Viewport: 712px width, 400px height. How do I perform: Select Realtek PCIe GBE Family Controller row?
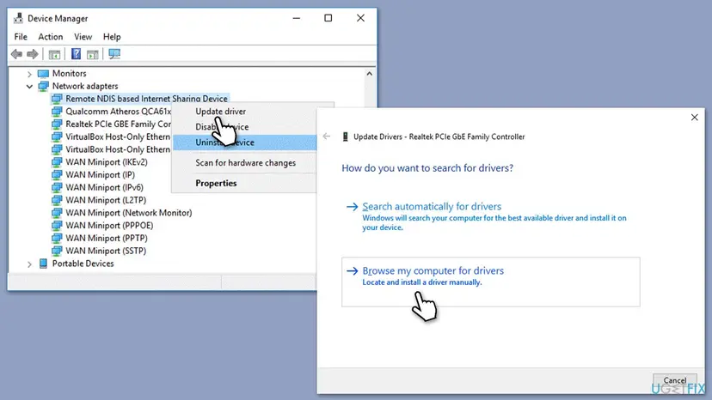coord(118,124)
